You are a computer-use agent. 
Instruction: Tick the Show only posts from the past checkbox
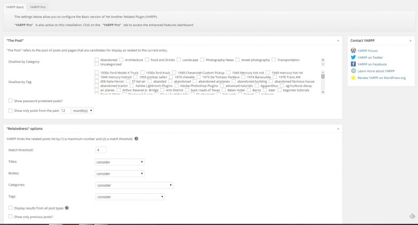(10, 111)
